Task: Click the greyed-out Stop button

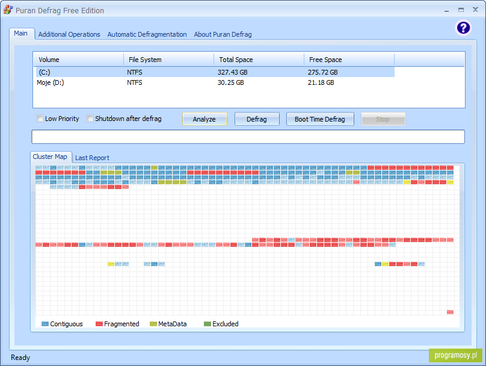Action: (x=383, y=119)
